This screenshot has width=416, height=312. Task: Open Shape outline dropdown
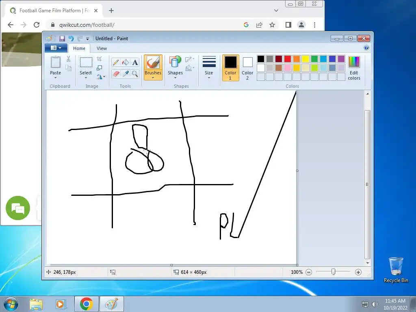pos(190,59)
